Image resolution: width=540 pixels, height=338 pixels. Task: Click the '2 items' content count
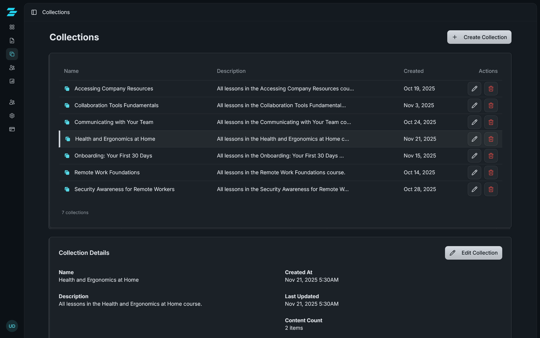point(294,328)
